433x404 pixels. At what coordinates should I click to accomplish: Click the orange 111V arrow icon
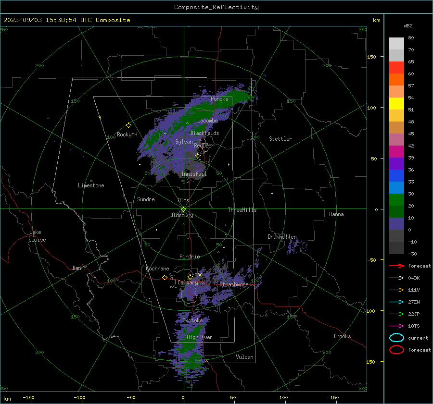[396, 290]
